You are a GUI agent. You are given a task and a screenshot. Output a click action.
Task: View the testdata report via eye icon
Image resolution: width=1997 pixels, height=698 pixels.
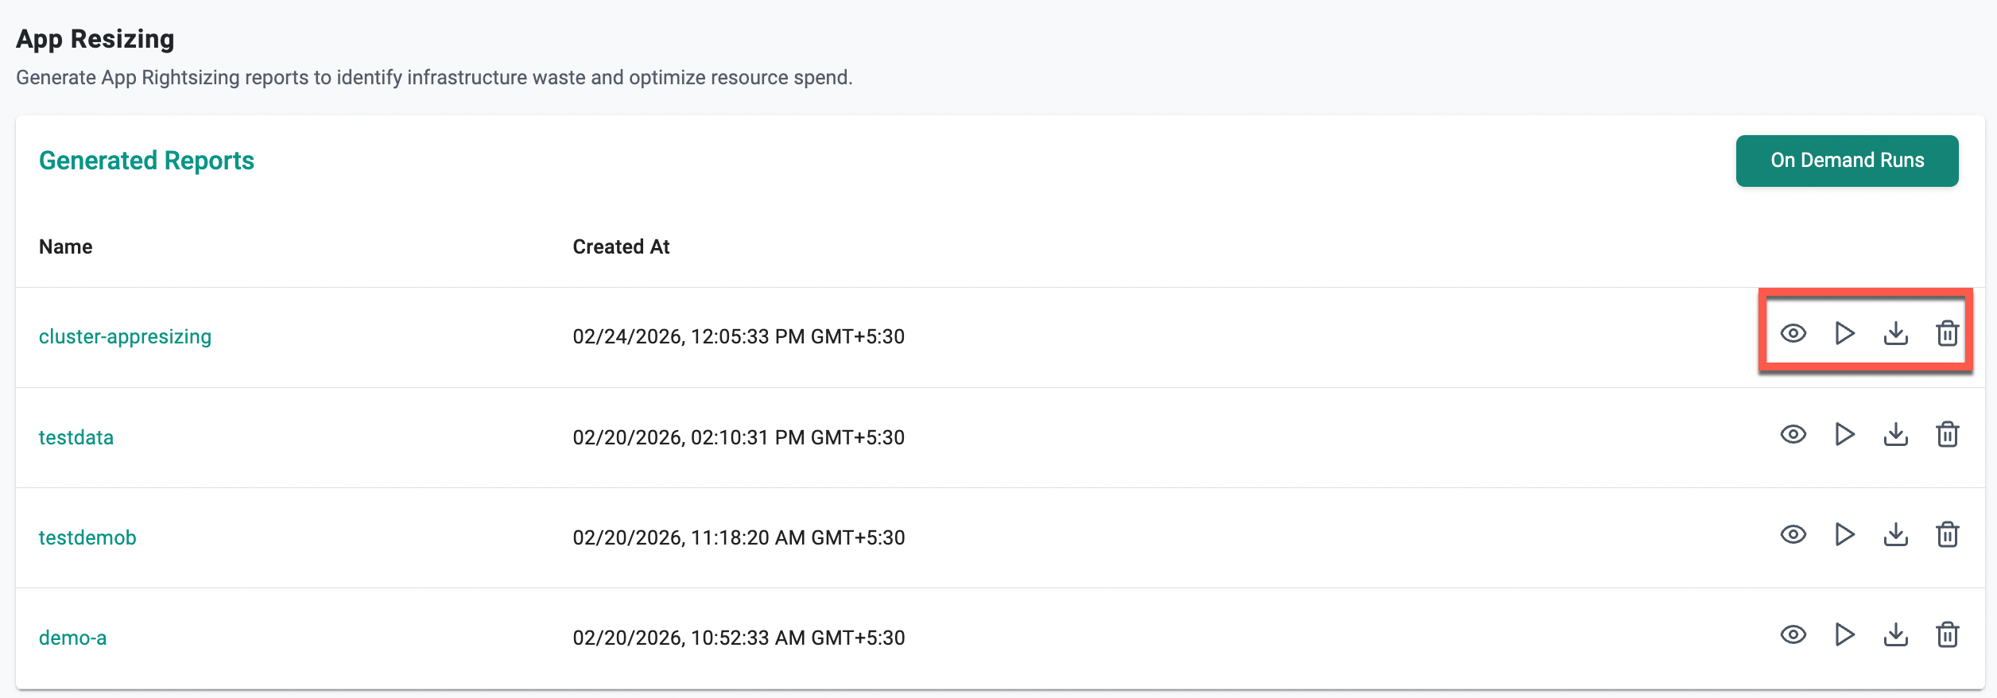pyautogui.click(x=1793, y=434)
